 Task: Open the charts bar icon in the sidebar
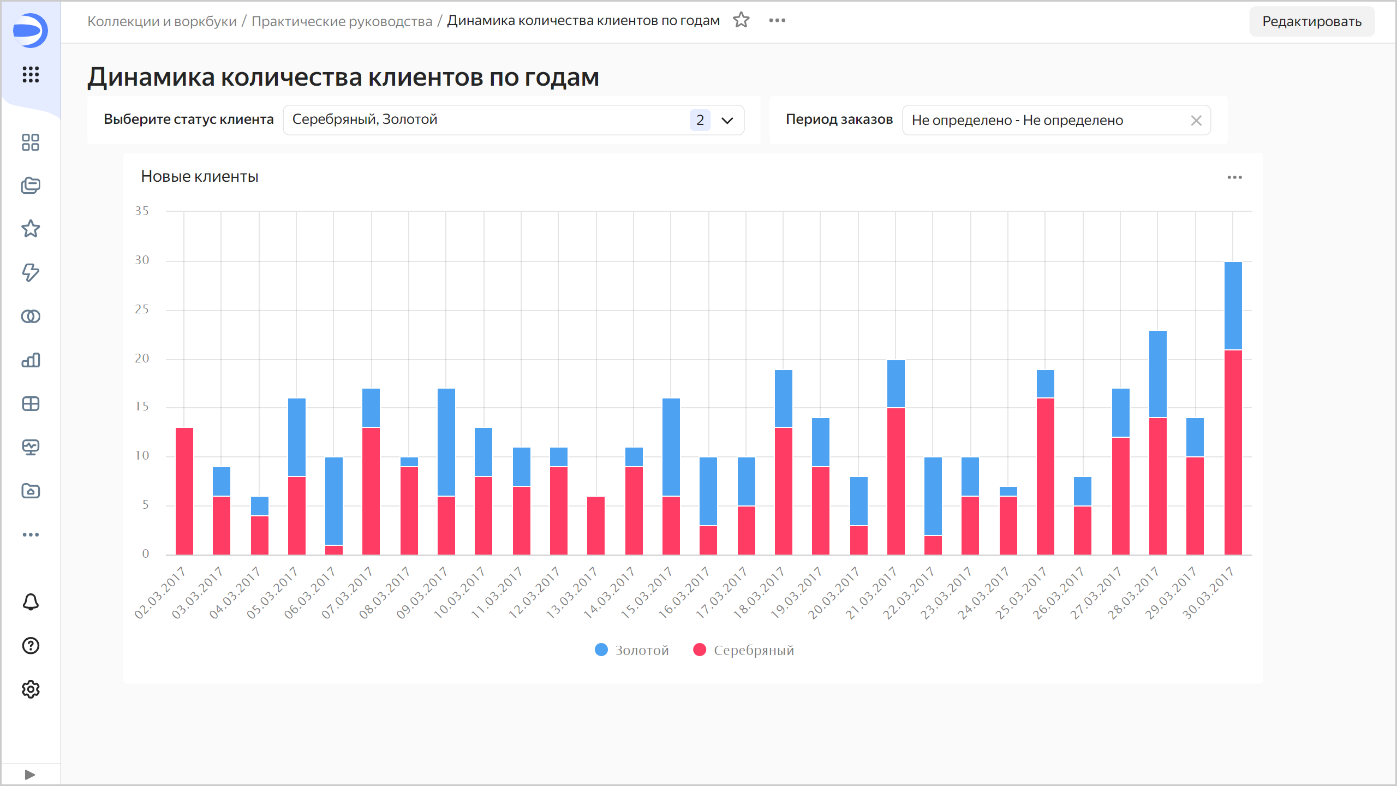pos(31,360)
